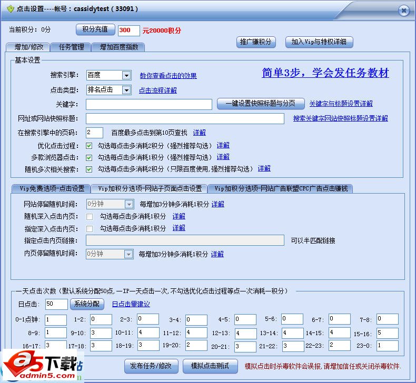This screenshot has height=383, width=416.
Task: Toggle 多款浏览器点击 checkbox
Action: coord(89,157)
